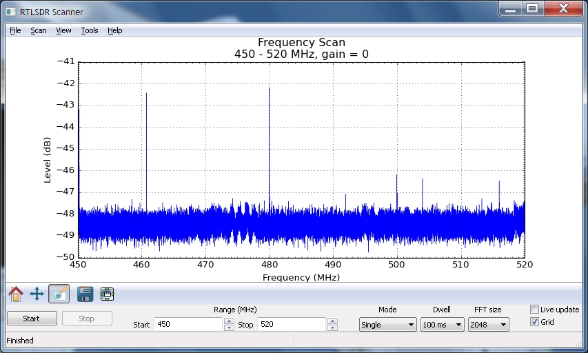Maximize the RTLSDR Scanner window

tap(532, 9)
